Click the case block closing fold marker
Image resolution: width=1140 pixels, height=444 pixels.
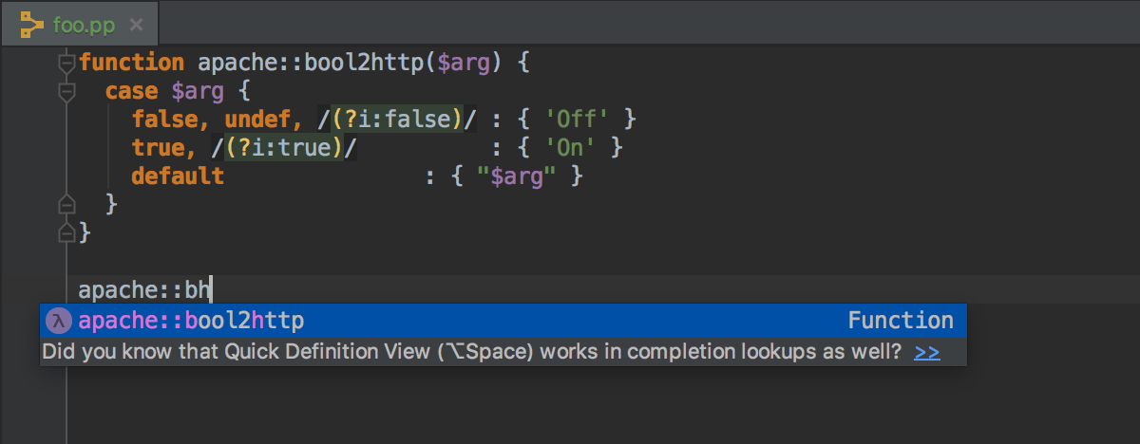(66, 203)
